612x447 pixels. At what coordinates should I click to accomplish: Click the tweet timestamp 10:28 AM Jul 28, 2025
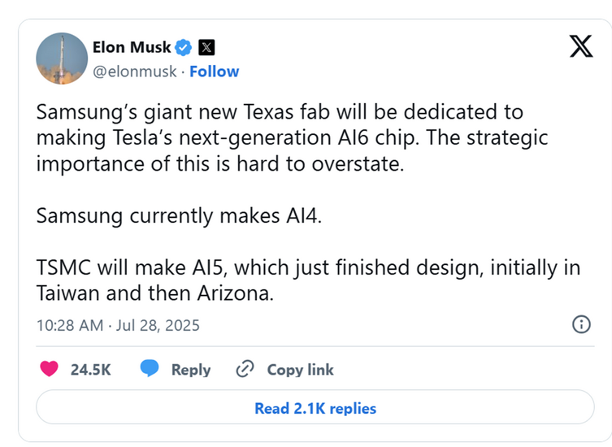[118, 326]
